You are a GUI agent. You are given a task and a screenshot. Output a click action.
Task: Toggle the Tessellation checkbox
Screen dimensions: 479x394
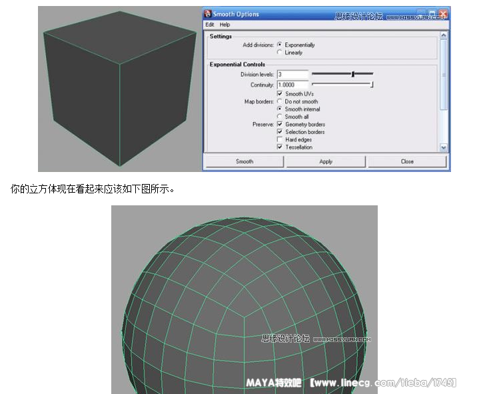[280, 147]
